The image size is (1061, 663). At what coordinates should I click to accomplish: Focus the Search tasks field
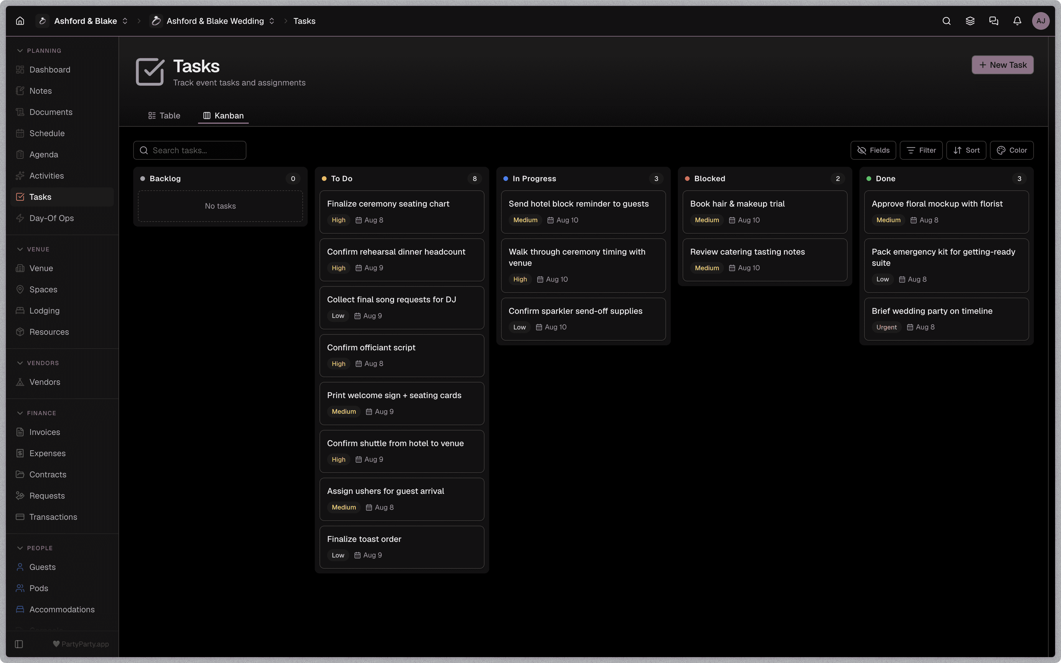(190, 150)
